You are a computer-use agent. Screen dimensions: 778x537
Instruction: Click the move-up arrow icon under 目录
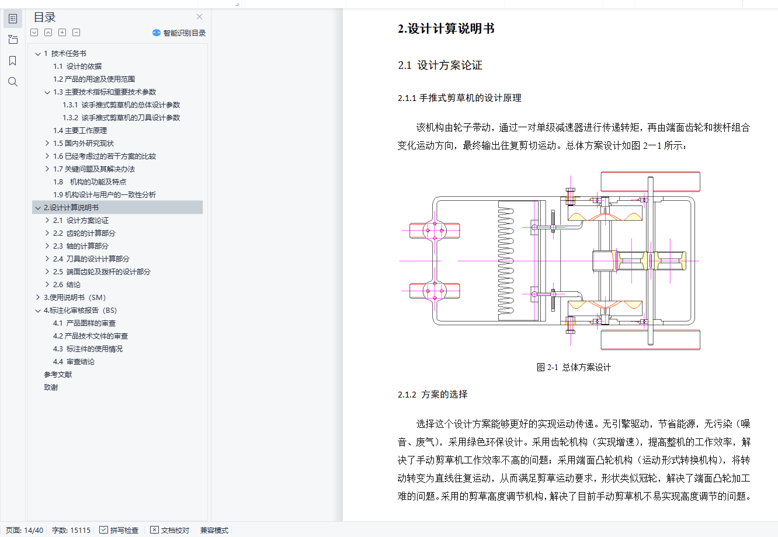[x=48, y=33]
